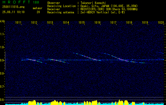Click the meteor label

click(37, 8)
